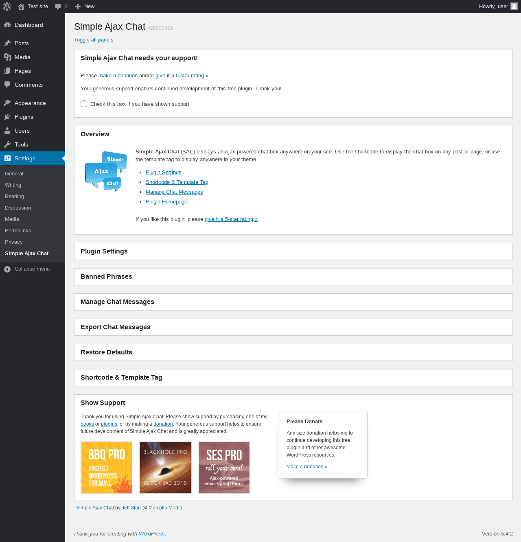
Task: Open the SES Pro banner
Action: [x=224, y=467]
